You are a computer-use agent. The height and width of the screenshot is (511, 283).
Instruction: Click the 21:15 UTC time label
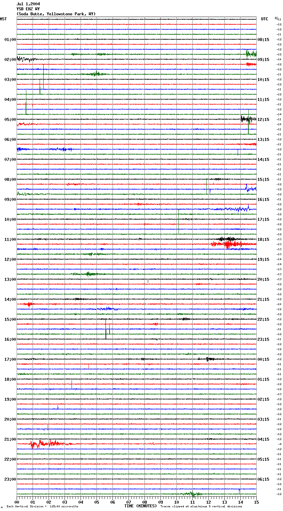pos(263,299)
